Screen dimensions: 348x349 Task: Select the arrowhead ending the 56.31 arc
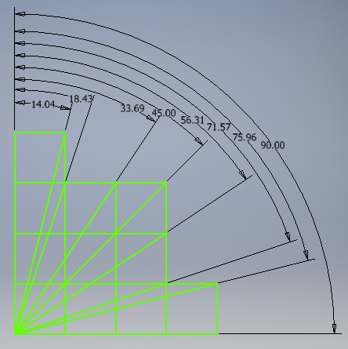(243, 175)
